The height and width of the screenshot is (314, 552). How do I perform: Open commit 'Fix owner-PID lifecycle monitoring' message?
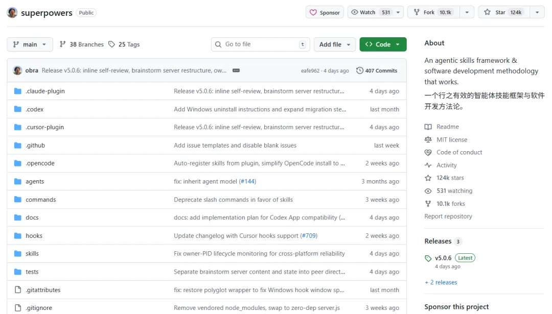[x=259, y=254]
